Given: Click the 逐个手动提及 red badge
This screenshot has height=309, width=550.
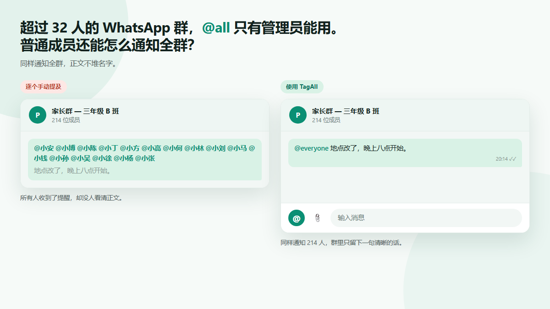Looking at the screenshot, I should [44, 87].
